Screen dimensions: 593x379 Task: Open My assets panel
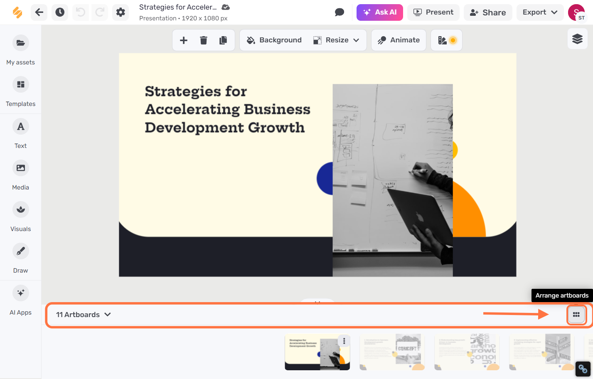tap(20, 50)
